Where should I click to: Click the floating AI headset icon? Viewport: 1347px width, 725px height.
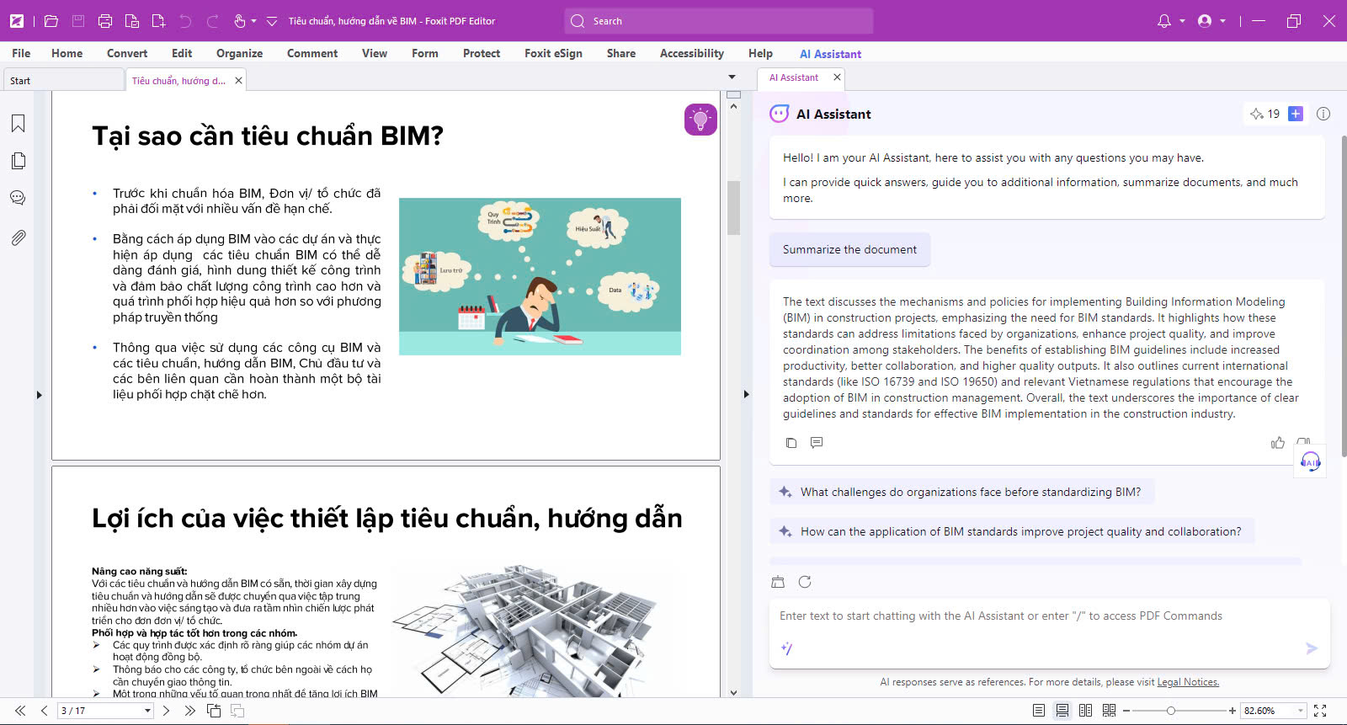click(x=1310, y=461)
